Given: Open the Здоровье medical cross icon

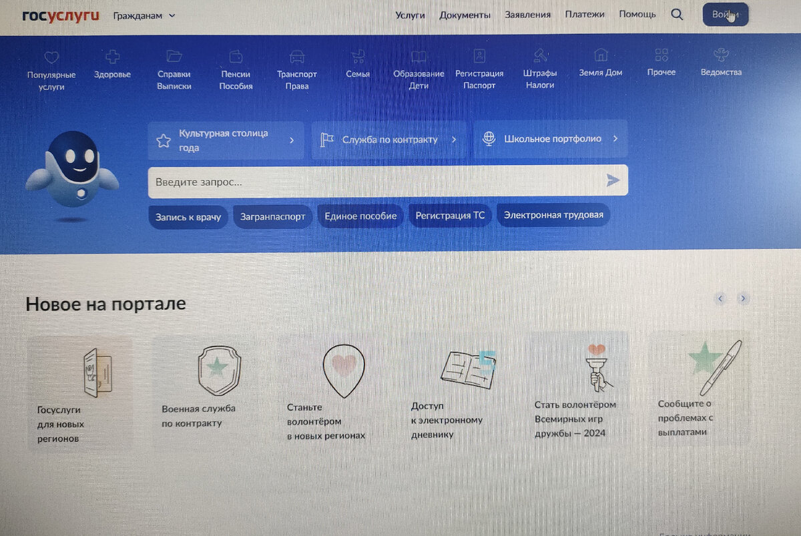Looking at the screenshot, I should point(113,57).
